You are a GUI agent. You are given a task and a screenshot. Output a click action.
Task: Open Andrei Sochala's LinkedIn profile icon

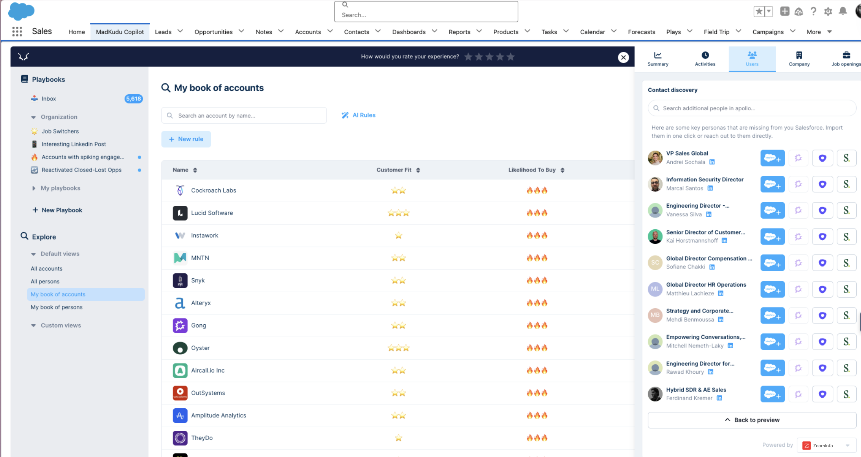(x=712, y=162)
